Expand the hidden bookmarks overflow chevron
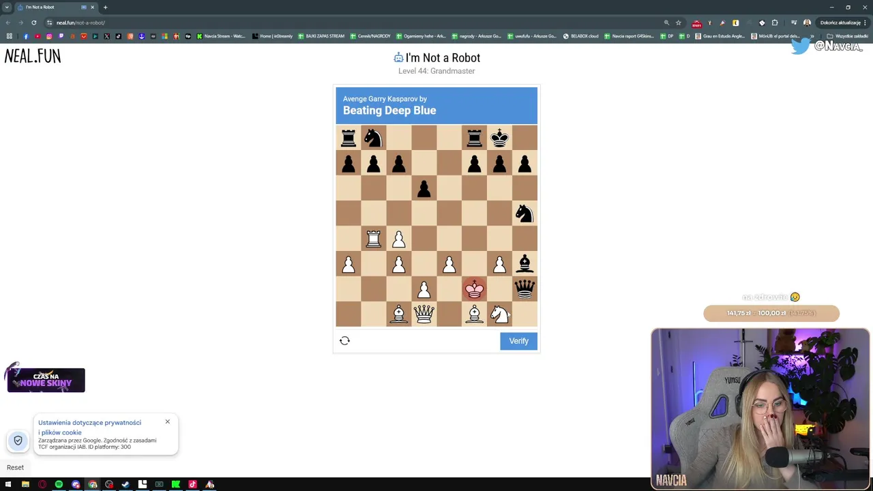Screen dimensions: 873x491 click(x=812, y=36)
